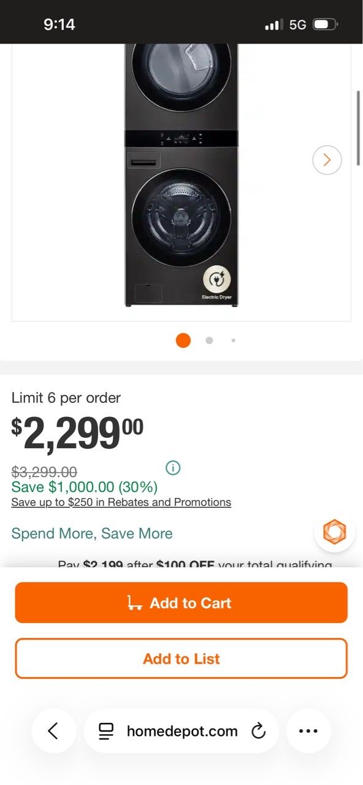This screenshot has width=363, height=785.
Task: Tap the next image arrow on carousel
Action: [x=327, y=160]
